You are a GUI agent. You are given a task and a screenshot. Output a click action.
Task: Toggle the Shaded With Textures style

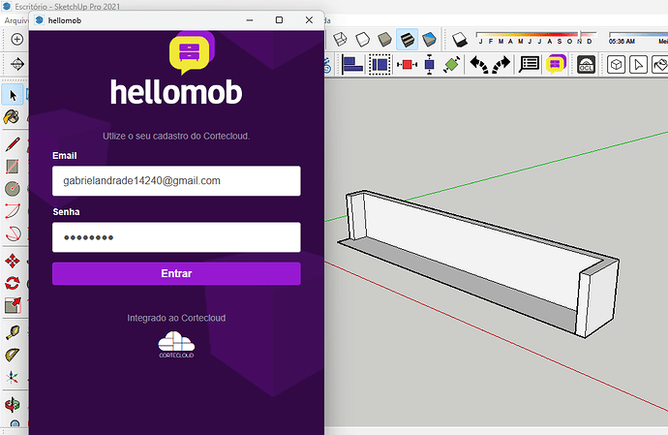click(x=407, y=40)
